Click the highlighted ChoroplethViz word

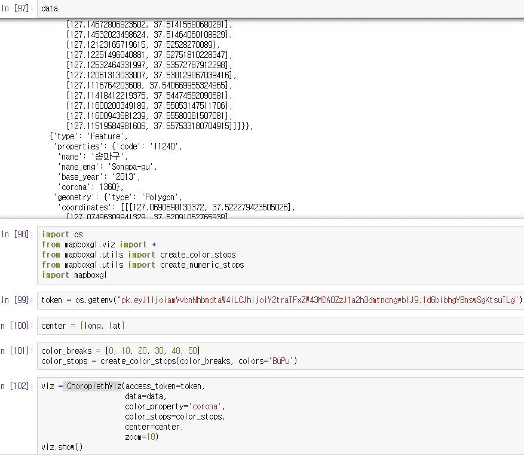[x=93, y=386]
